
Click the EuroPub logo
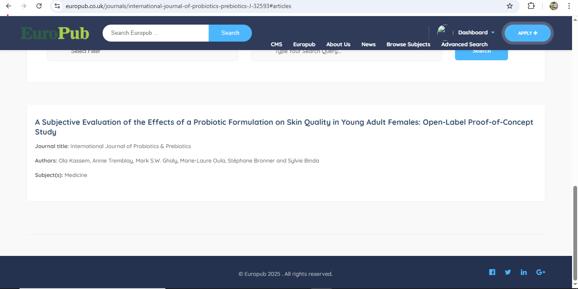(55, 33)
